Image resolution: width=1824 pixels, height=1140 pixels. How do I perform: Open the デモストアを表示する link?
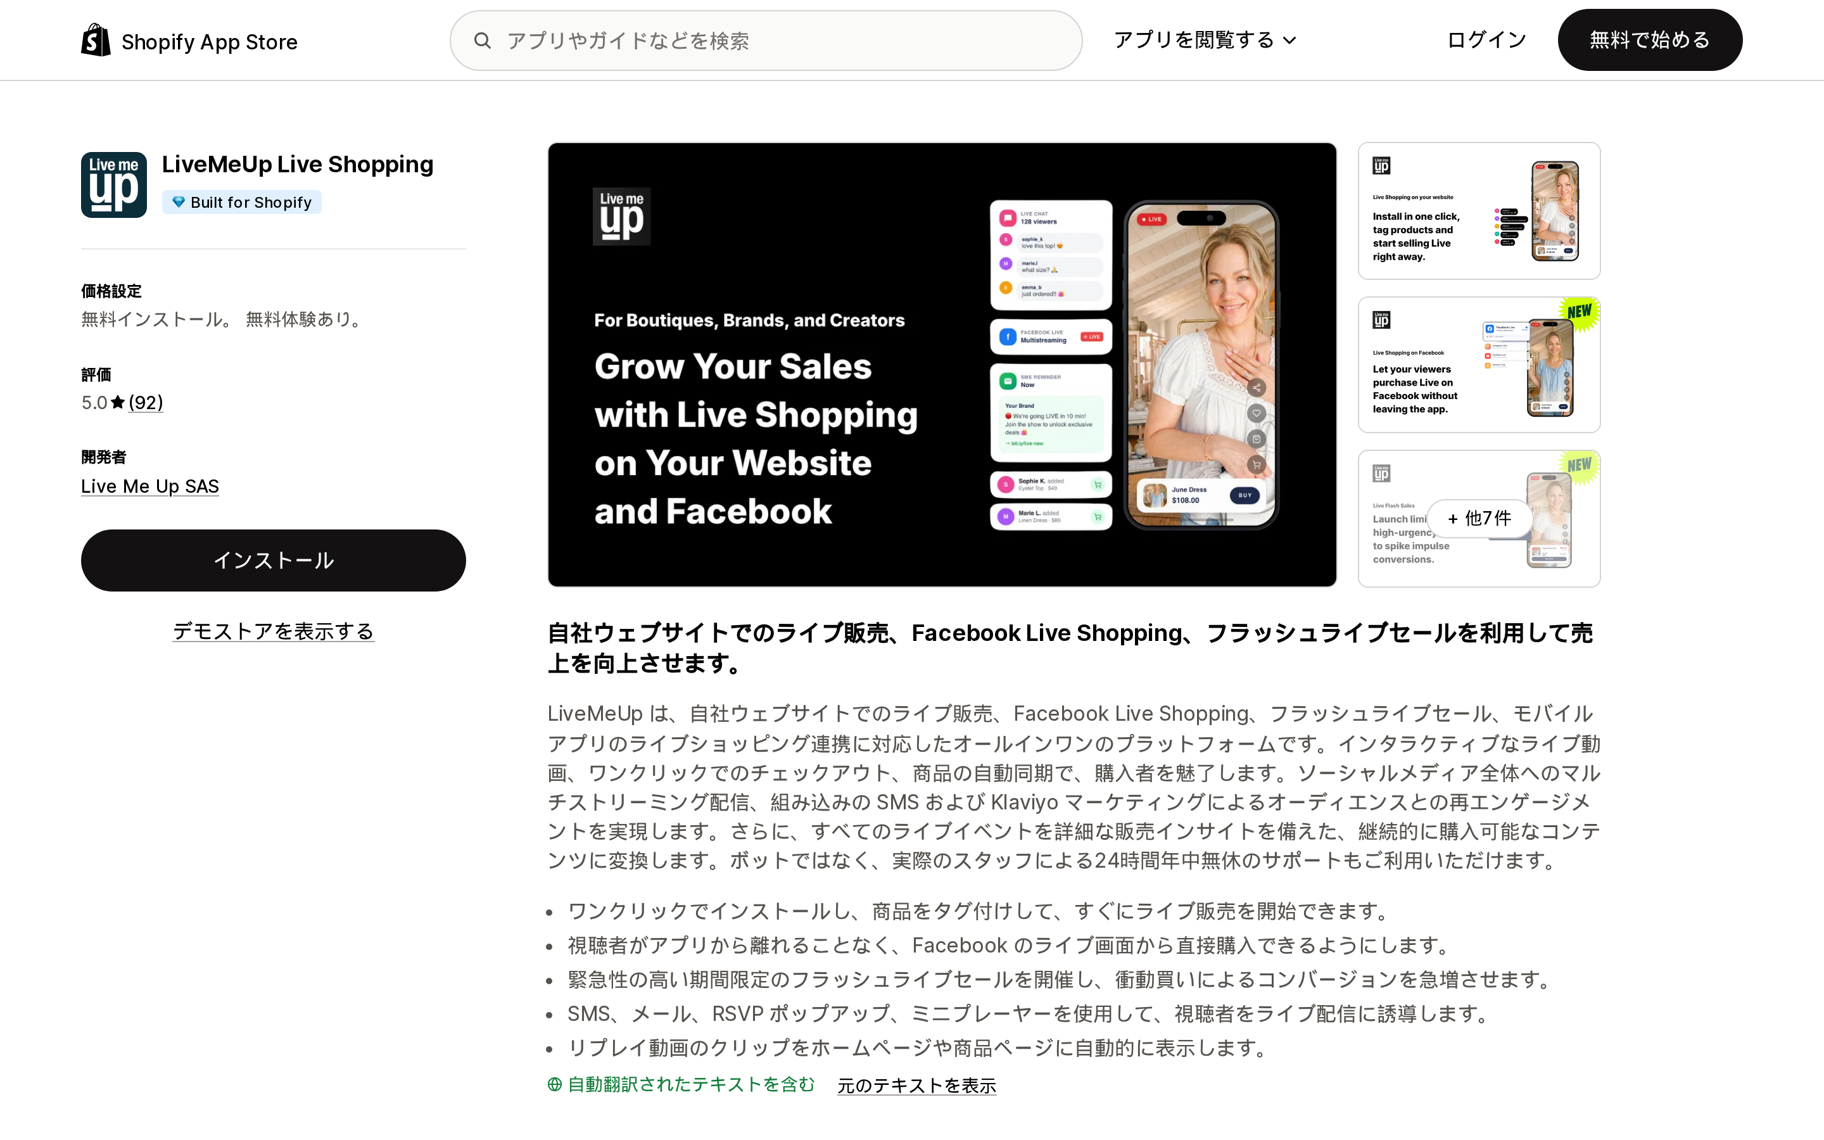click(x=273, y=631)
